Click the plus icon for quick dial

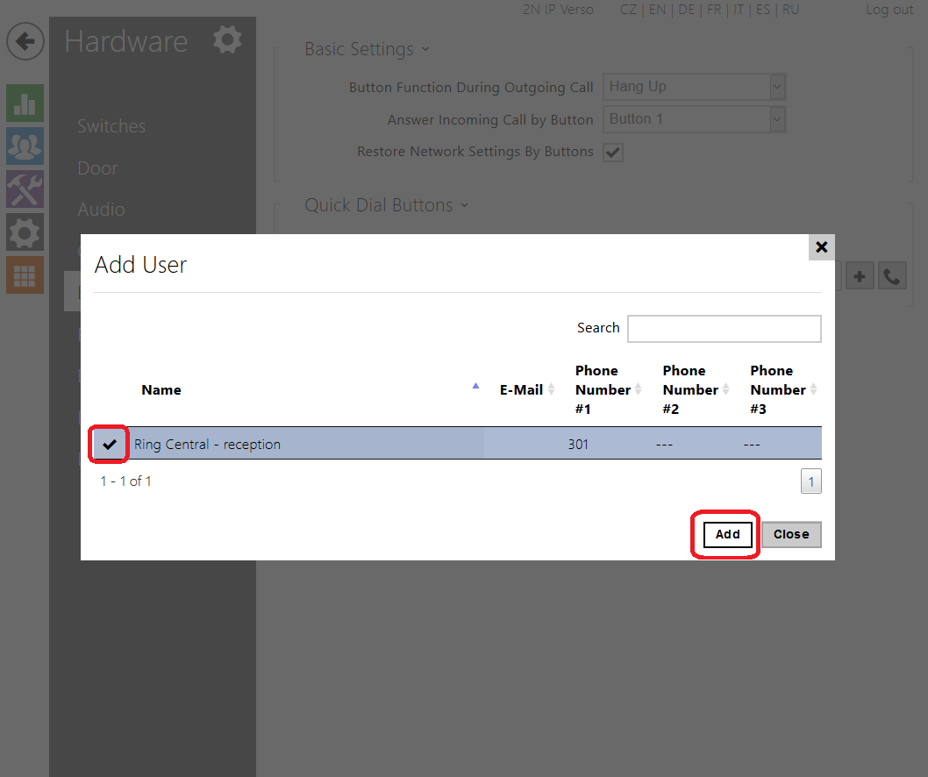coord(860,277)
